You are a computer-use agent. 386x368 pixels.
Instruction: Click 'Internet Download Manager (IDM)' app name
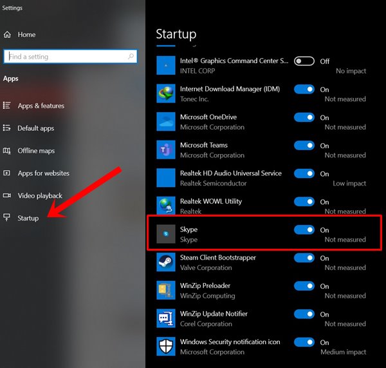coord(230,89)
